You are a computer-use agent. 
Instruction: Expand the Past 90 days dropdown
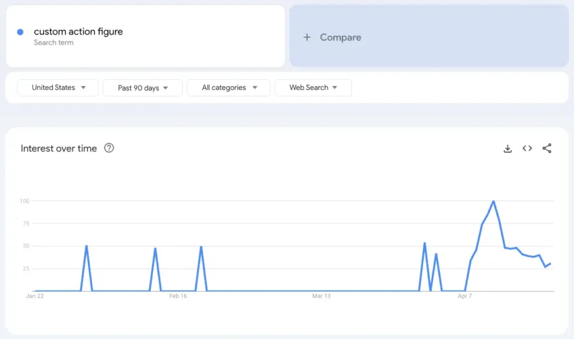point(143,88)
